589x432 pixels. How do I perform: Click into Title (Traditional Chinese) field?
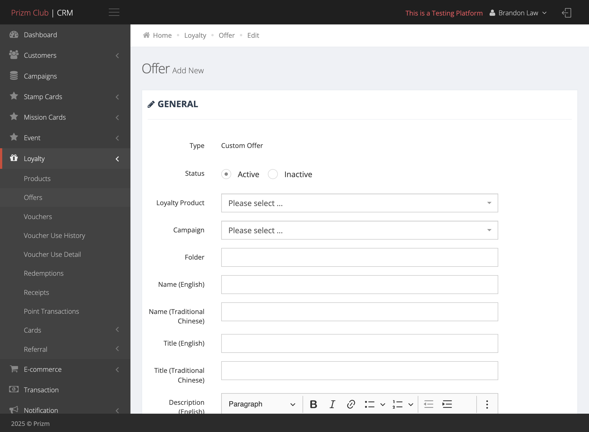coord(359,371)
